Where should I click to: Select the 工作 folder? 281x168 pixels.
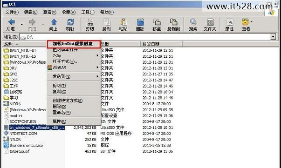(11, 86)
